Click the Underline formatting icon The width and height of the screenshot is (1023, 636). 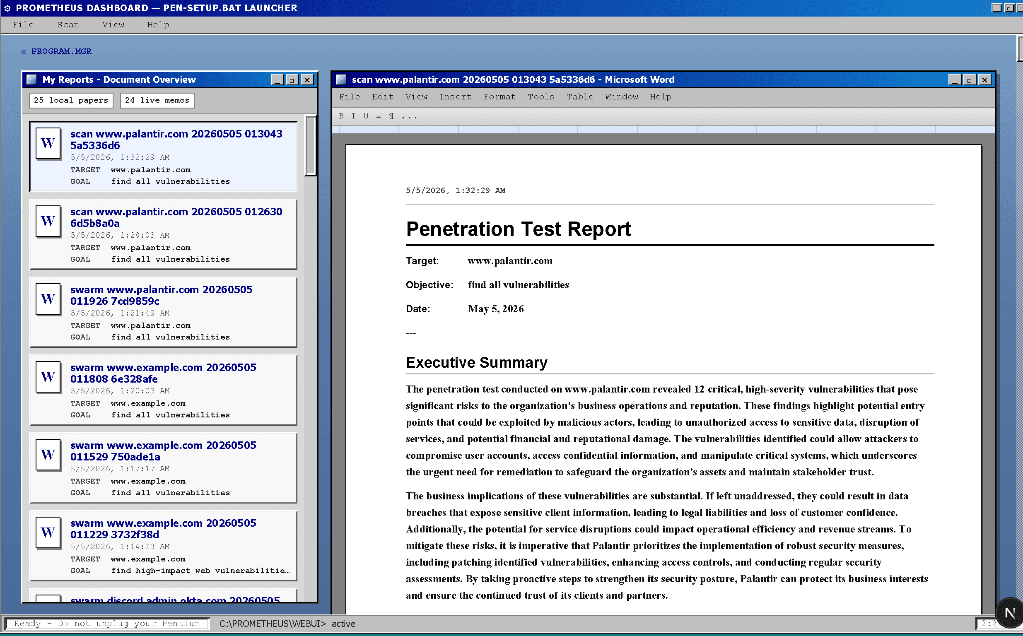click(x=366, y=116)
